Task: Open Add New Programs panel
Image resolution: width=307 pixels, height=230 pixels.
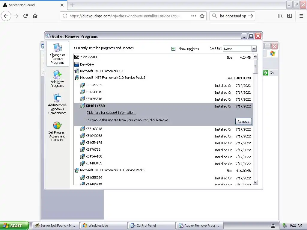Action: pos(57,79)
